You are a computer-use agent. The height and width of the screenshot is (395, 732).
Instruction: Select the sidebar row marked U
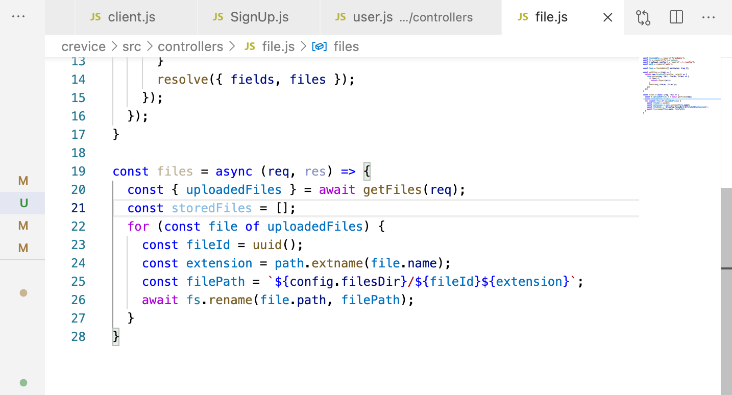[22, 203]
